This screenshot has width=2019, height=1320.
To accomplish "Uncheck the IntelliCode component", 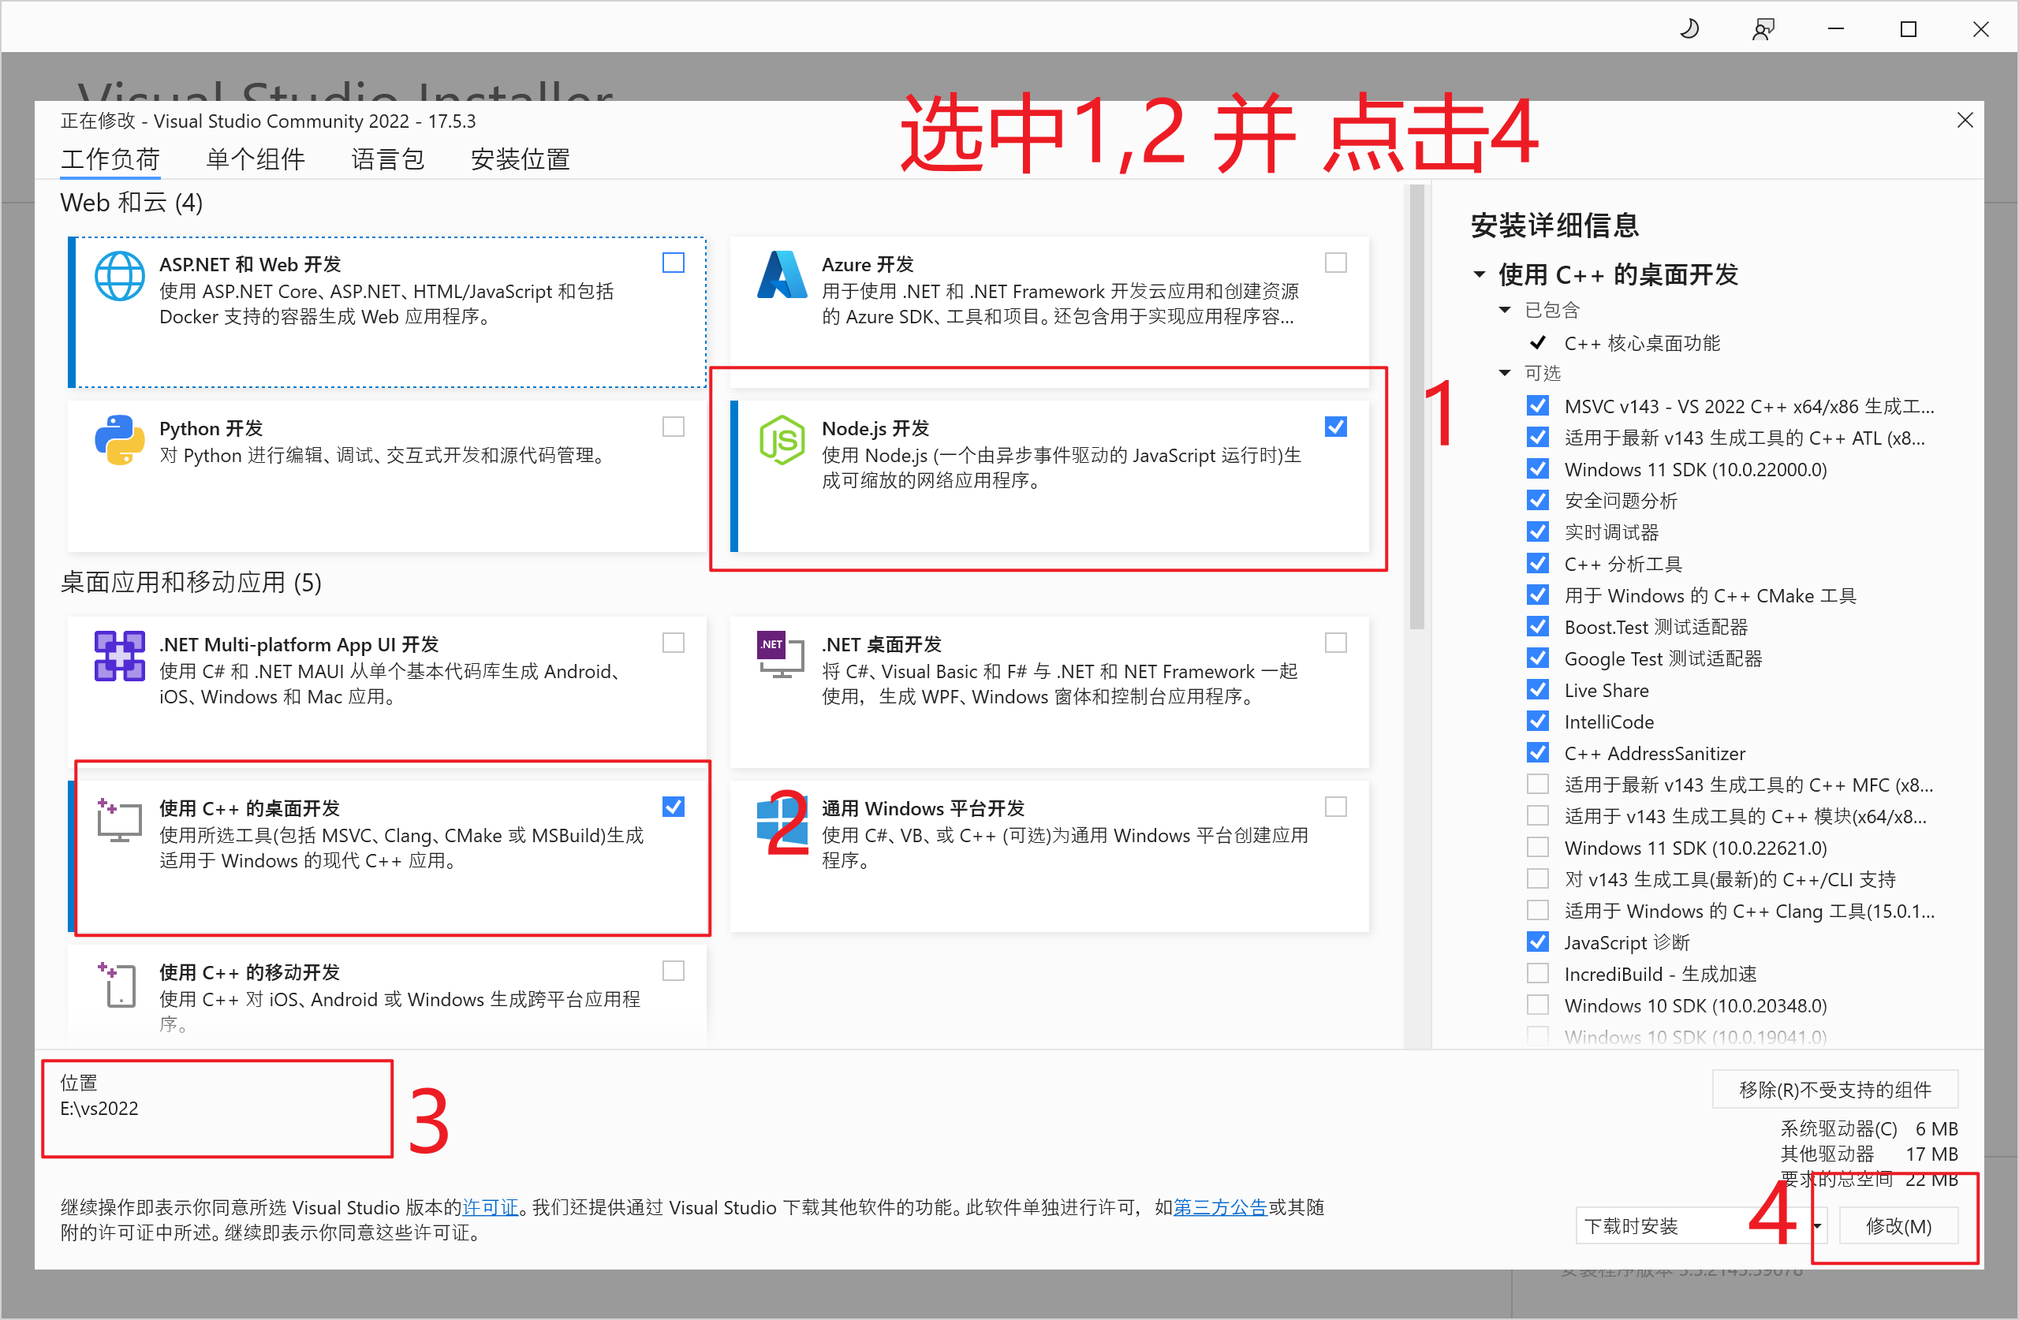I will coord(1537,721).
